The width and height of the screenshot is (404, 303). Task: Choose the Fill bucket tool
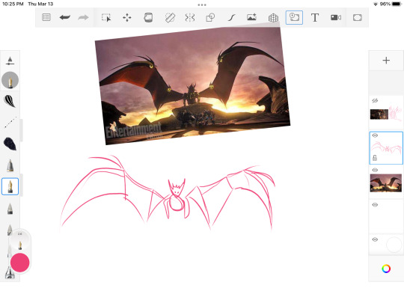click(148, 17)
